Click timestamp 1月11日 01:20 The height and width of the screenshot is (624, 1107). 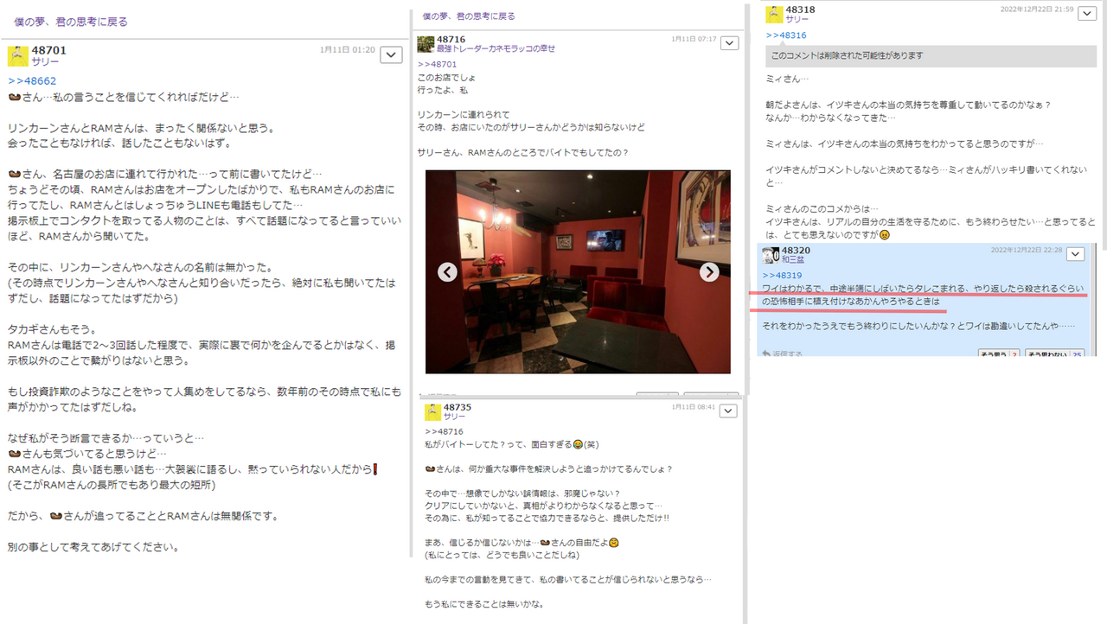pos(348,50)
